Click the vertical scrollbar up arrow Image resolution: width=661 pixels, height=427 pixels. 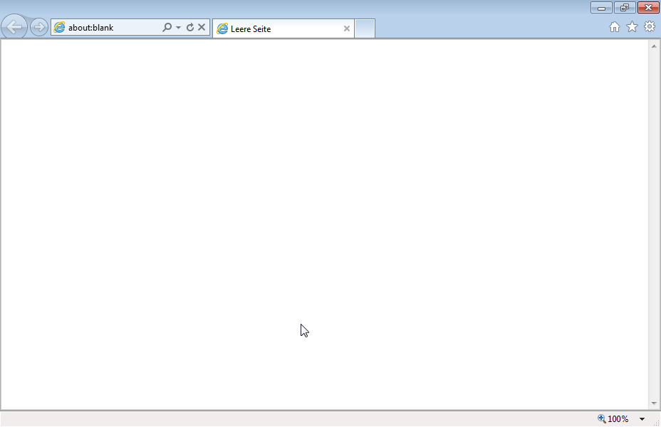click(654, 46)
